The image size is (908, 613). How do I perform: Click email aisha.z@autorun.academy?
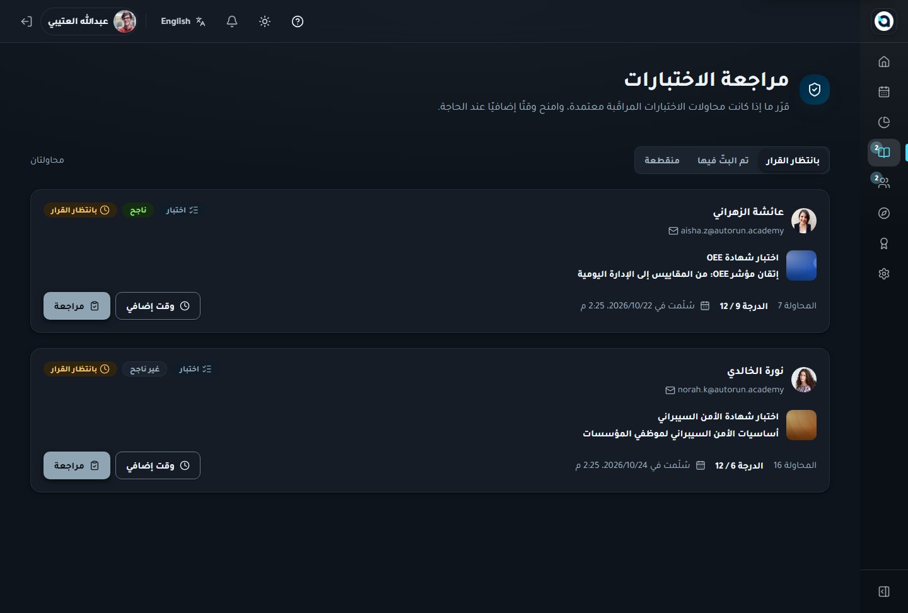(x=726, y=231)
